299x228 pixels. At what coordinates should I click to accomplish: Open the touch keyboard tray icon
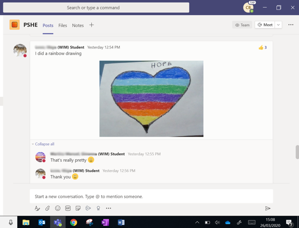252,222
